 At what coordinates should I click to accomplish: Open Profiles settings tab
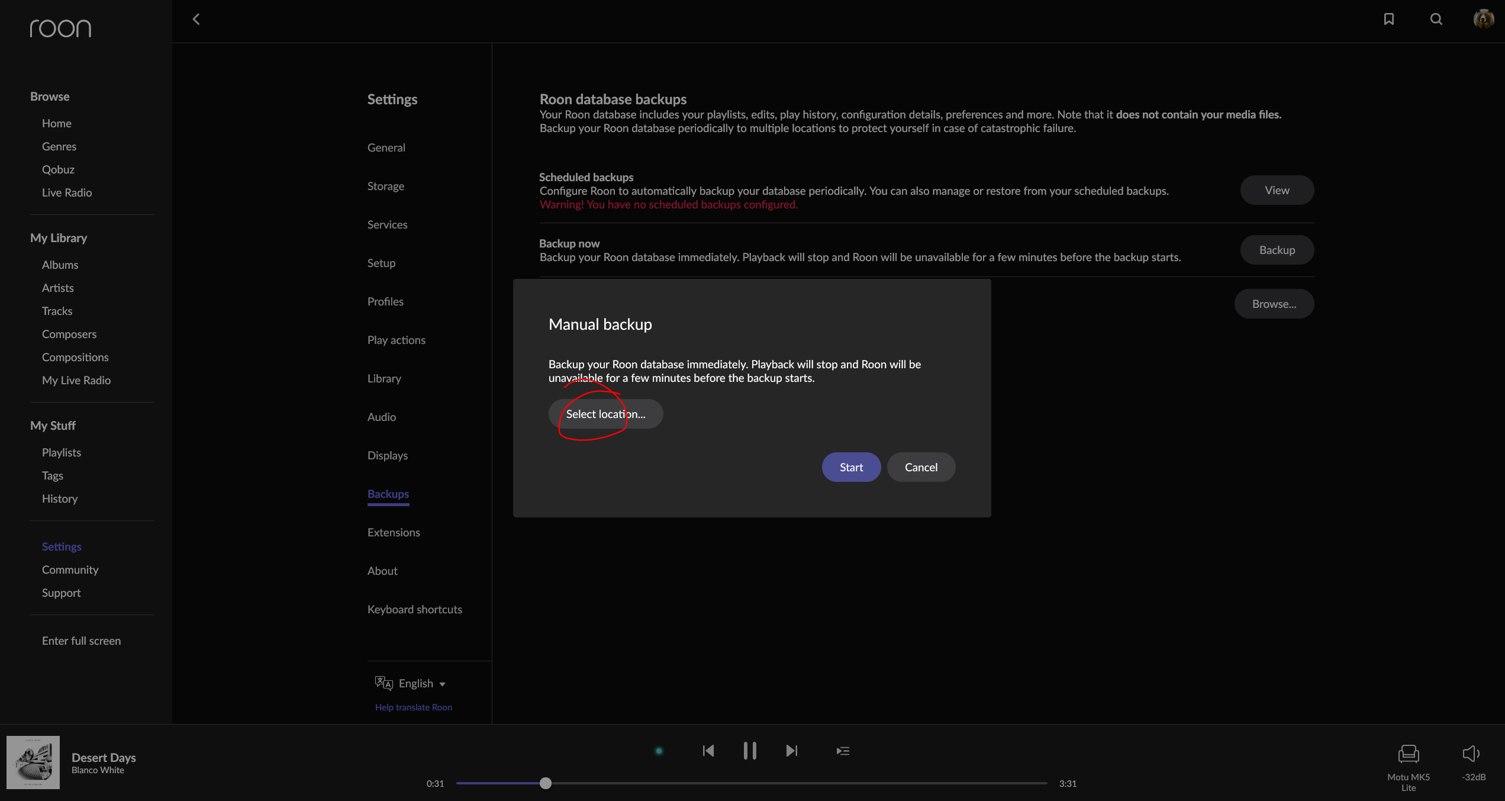(385, 301)
